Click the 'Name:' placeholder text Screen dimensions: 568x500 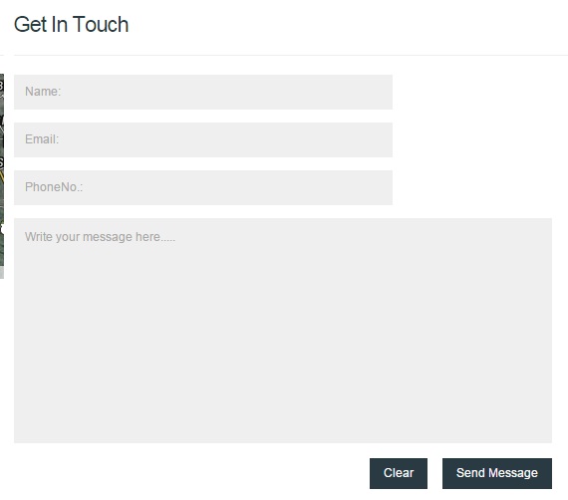click(x=43, y=92)
